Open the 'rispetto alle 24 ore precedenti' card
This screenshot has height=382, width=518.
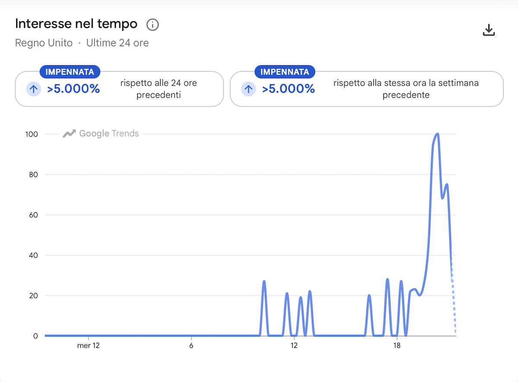pos(119,89)
